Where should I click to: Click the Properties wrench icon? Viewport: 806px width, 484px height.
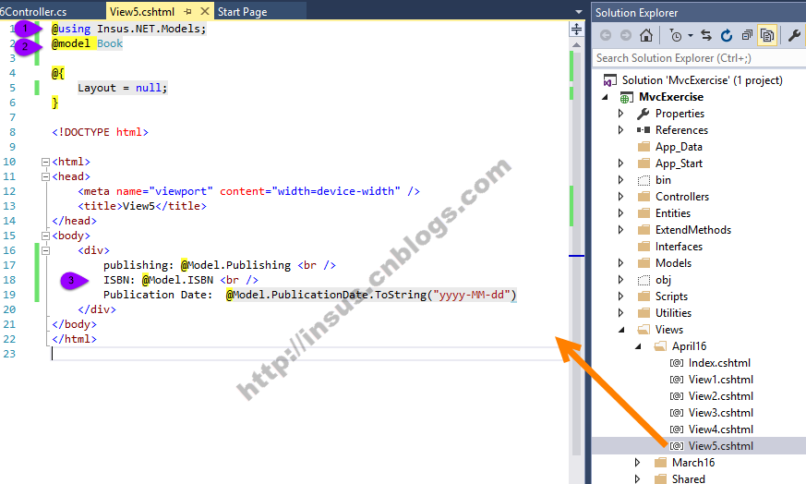click(794, 35)
